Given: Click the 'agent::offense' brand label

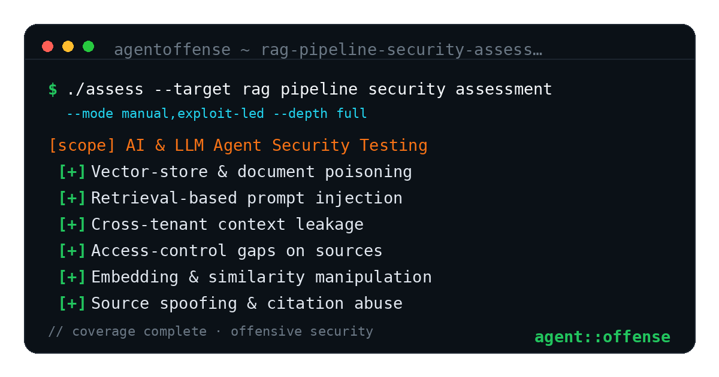Looking at the screenshot, I should click(x=602, y=337).
